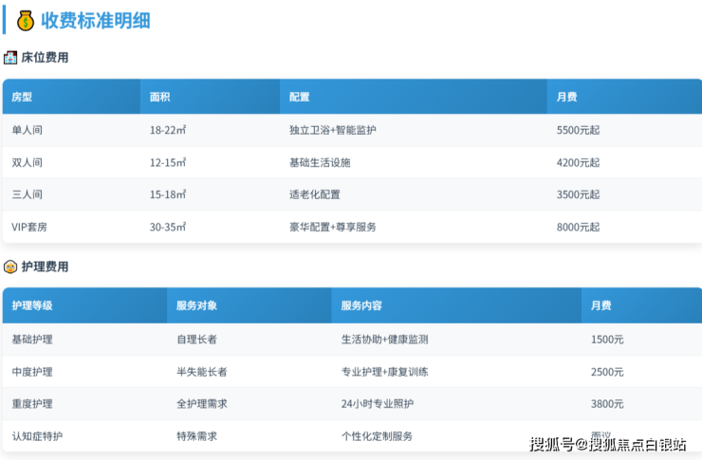This screenshot has height=460, width=702.
Task: Select the 单人间 room type row
Action: coord(28,130)
